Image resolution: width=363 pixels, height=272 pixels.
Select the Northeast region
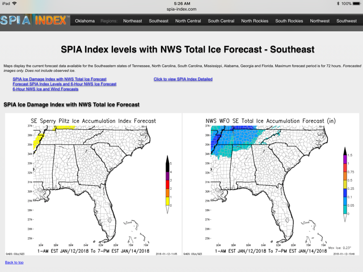pos(132,21)
